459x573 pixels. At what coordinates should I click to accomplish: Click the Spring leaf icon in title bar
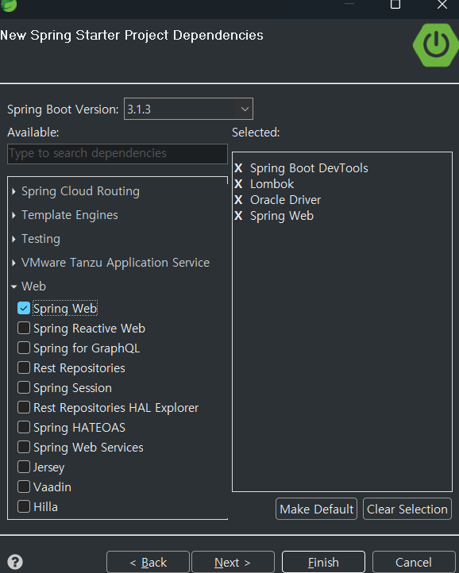8,5
